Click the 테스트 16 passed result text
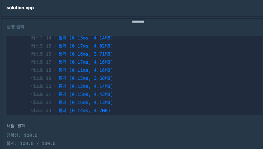Image resolution: width=263 pixels, height=149 pixels. 86,54
